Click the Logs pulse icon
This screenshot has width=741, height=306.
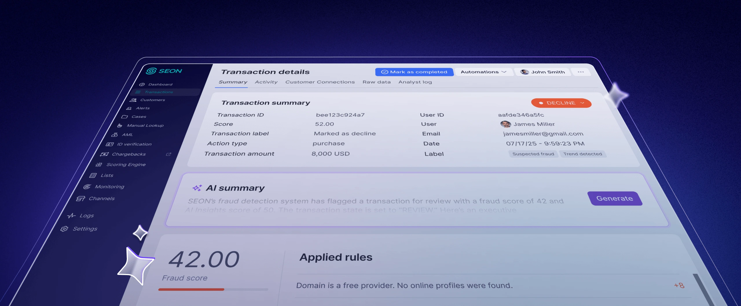71,216
